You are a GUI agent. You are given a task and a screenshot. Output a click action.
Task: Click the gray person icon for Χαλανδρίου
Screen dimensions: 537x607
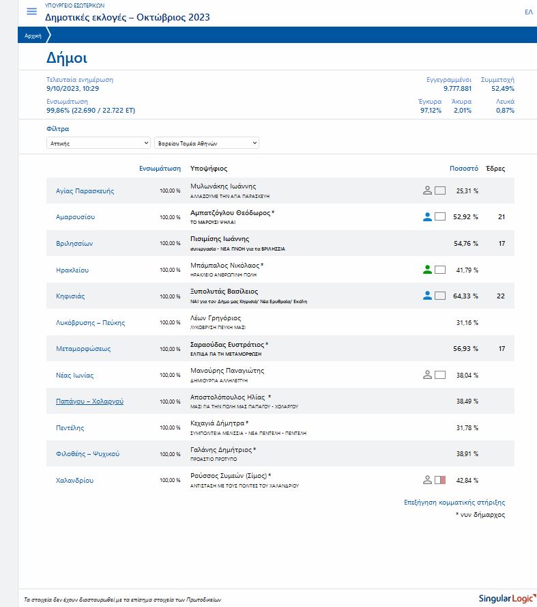pyautogui.click(x=427, y=480)
